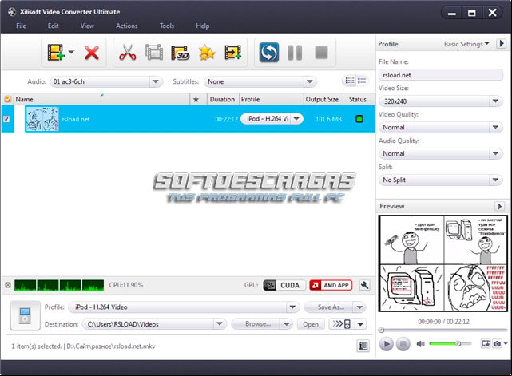Expand the Video Quality dropdown
This screenshot has width=512, height=376.
[495, 127]
